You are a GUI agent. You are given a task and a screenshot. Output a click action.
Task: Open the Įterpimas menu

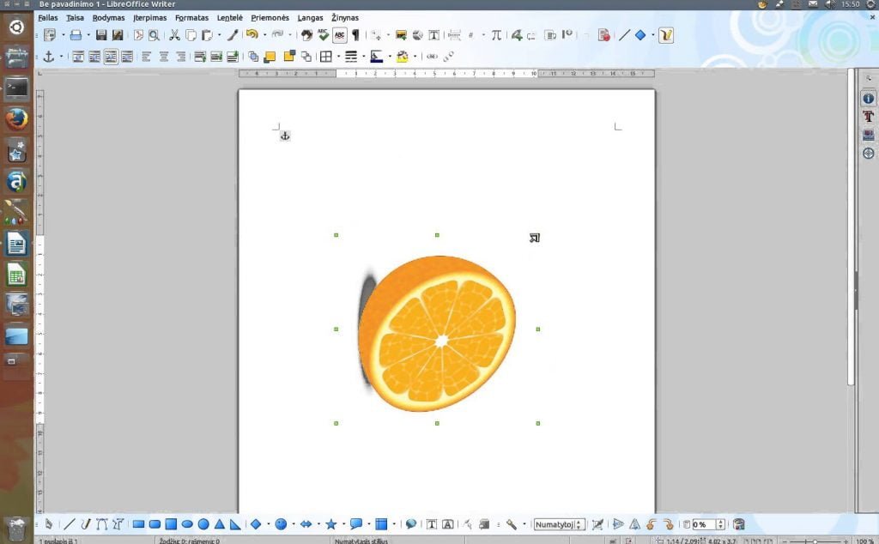149,18
